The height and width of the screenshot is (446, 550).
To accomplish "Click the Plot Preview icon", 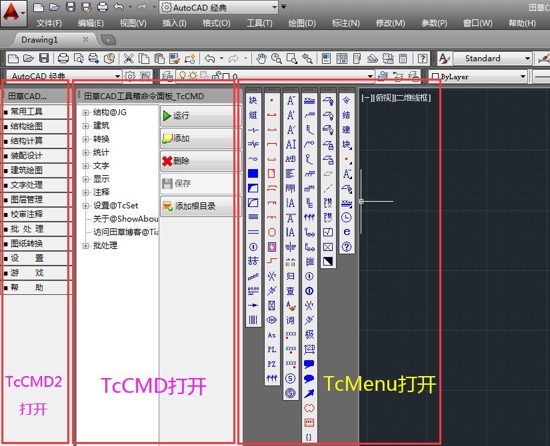I will pyautogui.click(x=79, y=59).
